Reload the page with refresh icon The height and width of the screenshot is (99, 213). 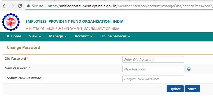(20, 6)
